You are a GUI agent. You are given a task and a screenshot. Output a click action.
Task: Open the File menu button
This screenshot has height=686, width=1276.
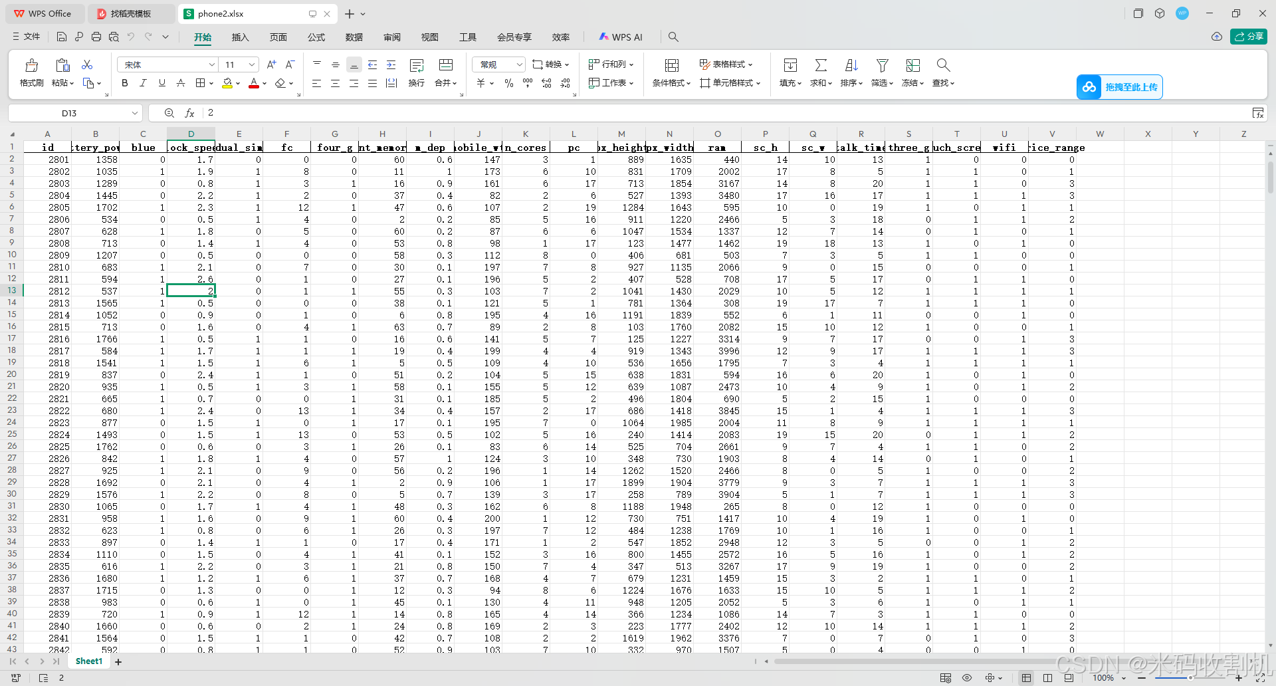click(27, 37)
